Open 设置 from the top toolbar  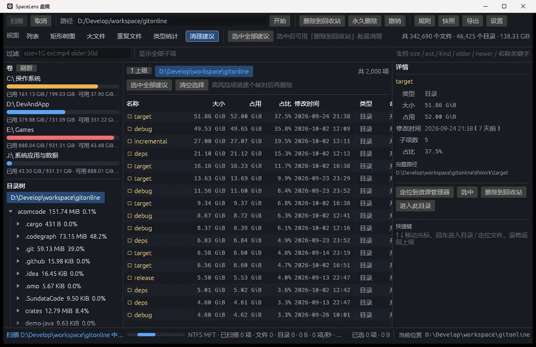point(497,21)
